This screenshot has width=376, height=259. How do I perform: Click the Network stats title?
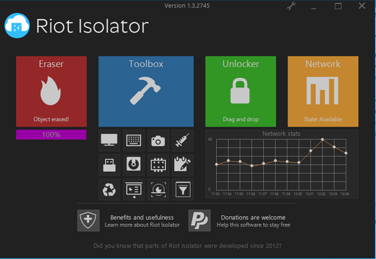(281, 134)
